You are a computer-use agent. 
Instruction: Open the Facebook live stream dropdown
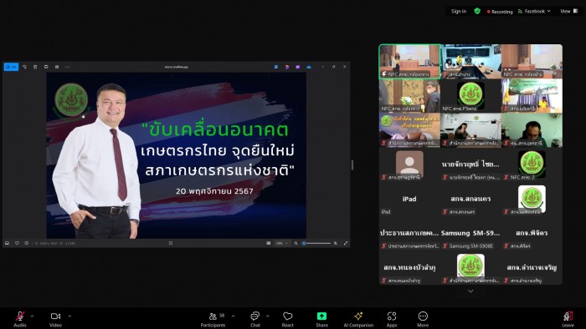click(x=534, y=11)
